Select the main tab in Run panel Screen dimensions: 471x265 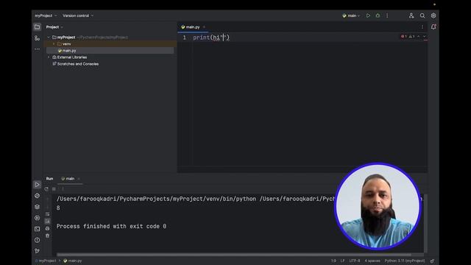coord(68,179)
